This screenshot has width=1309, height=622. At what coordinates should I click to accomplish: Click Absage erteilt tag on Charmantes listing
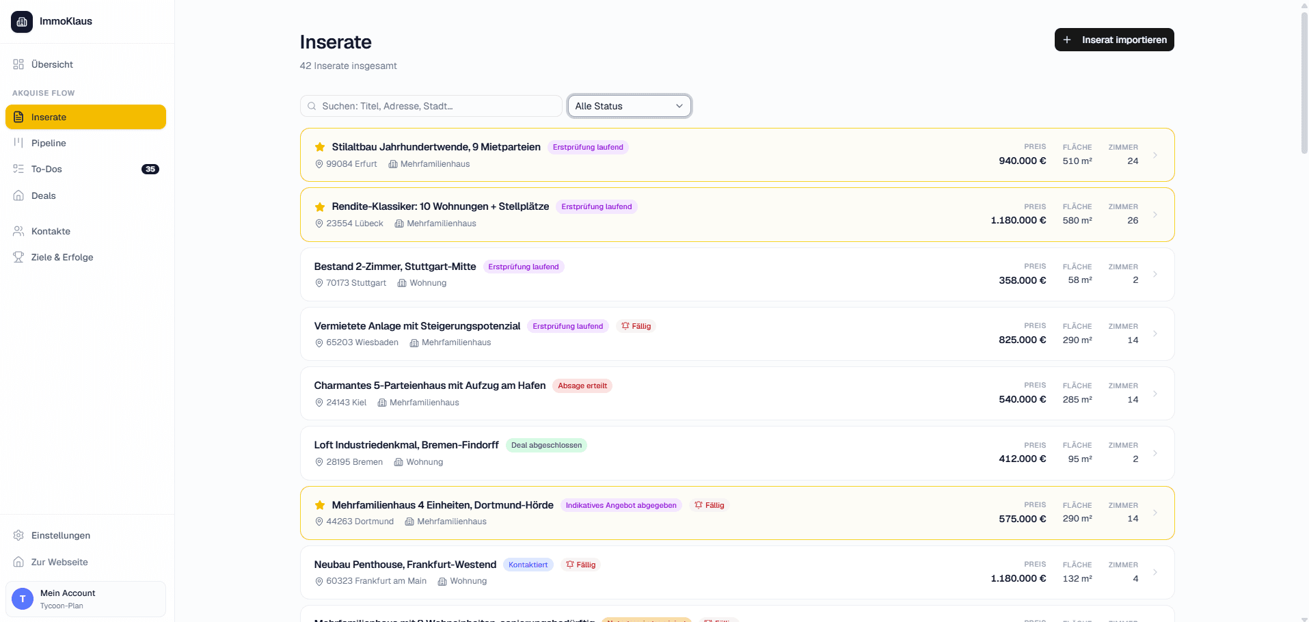click(x=582, y=386)
